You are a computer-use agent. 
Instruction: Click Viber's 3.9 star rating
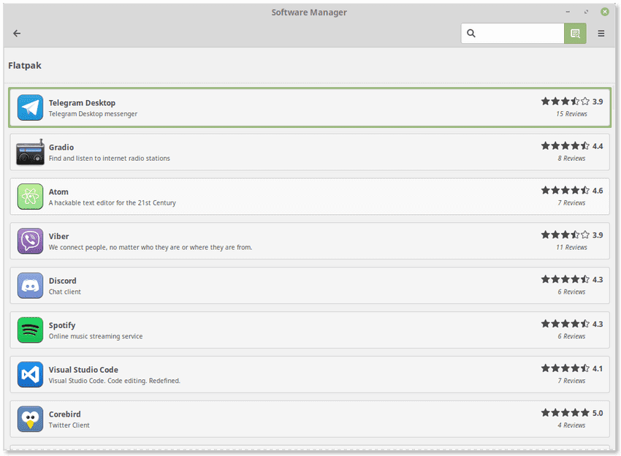pyautogui.click(x=572, y=235)
